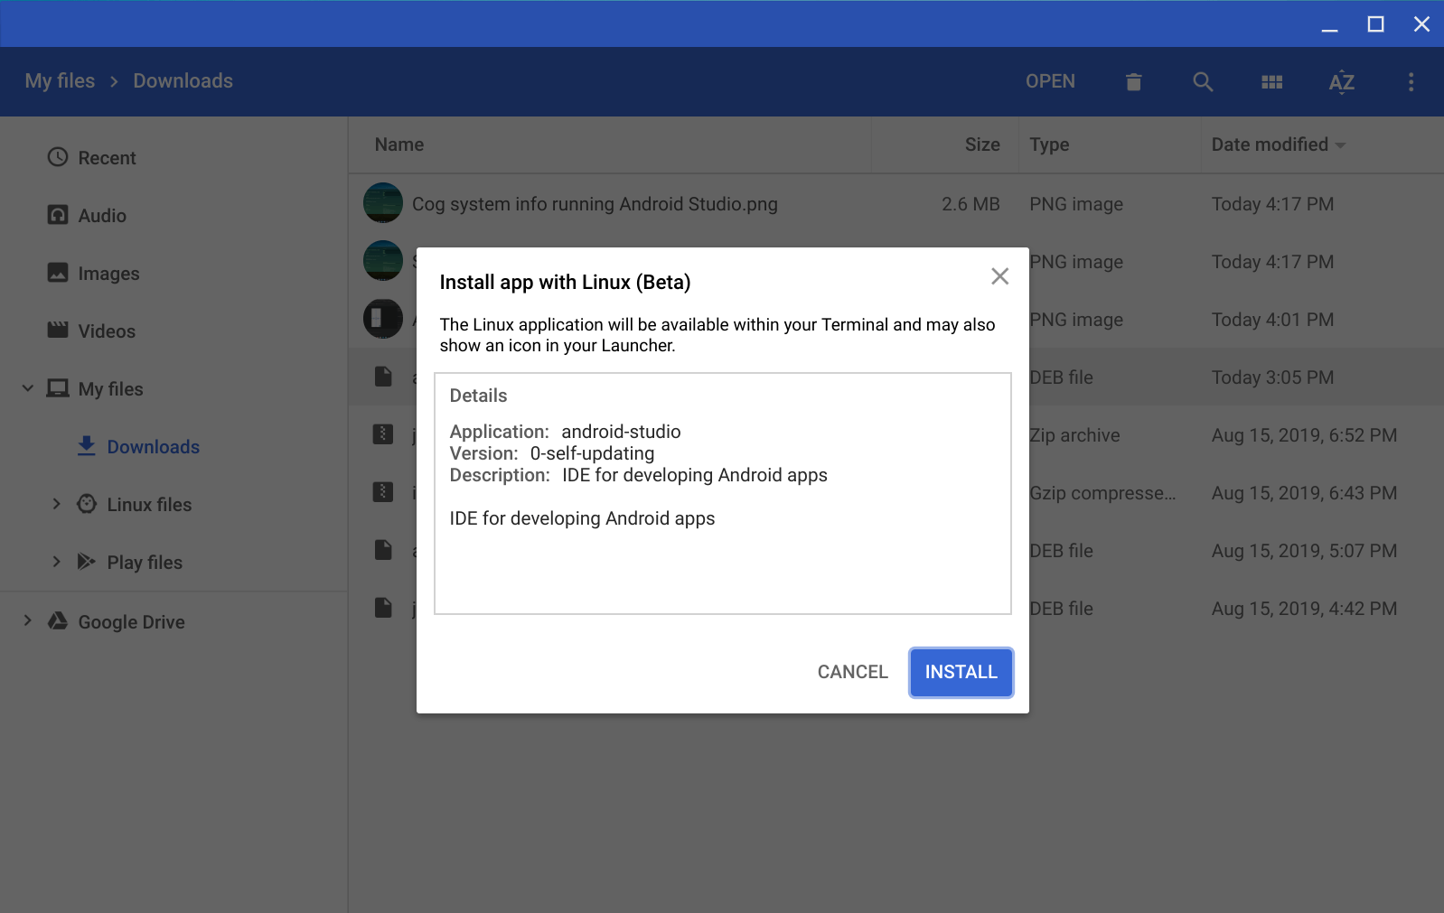Image resolution: width=1444 pixels, height=913 pixels.
Task: Click the Gzip compressed row's file icon
Action: point(383,492)
